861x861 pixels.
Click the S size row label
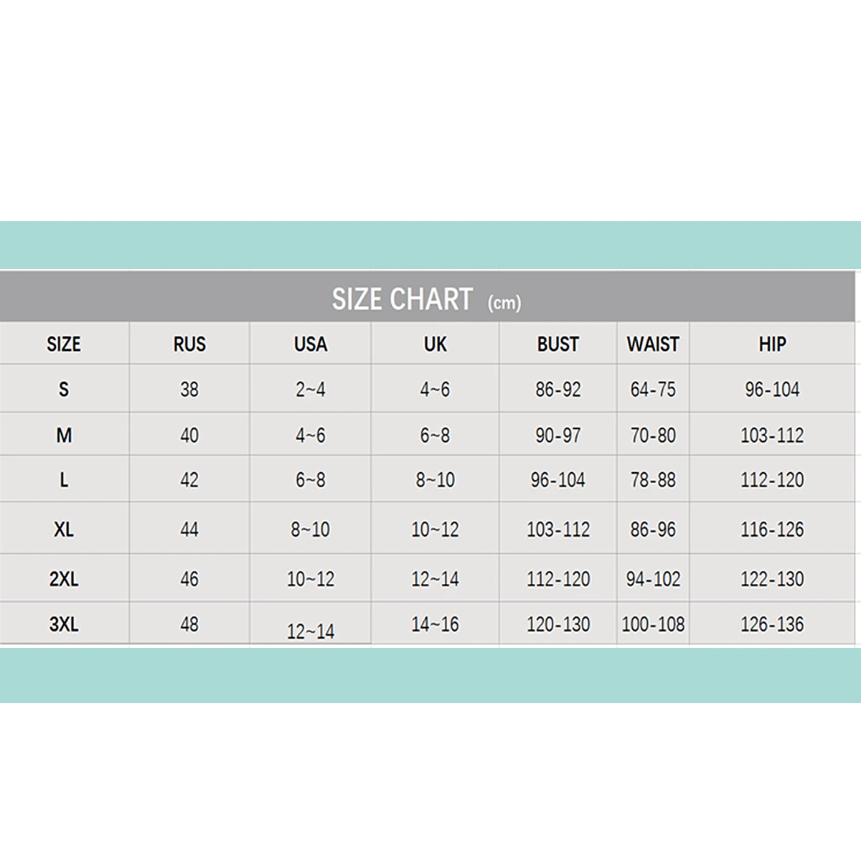click(x=64, y=390)
